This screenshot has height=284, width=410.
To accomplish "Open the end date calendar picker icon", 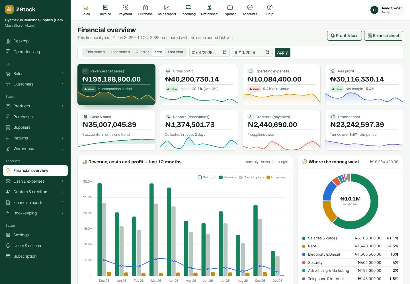I will coord(267,52).
